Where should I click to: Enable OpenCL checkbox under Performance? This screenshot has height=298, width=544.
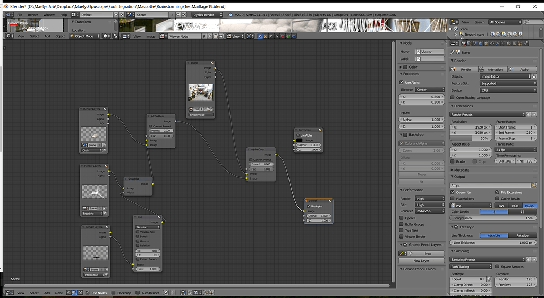pos(402,218)
